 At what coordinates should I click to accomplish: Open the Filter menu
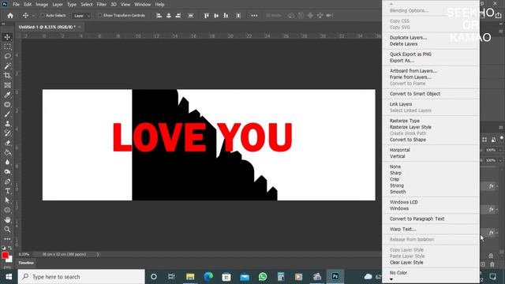click(x=102, y=5)
